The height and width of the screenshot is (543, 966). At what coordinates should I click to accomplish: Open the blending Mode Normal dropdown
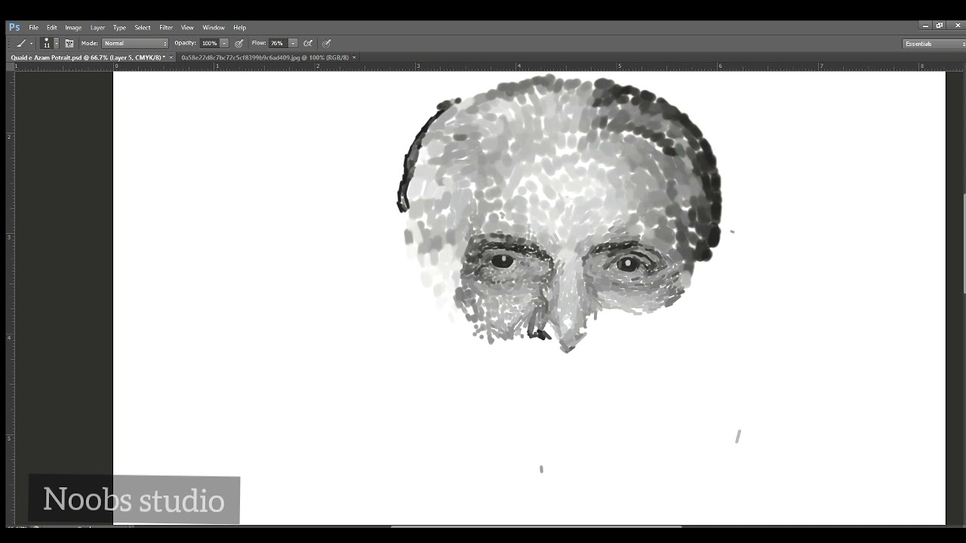pos(135,43)
